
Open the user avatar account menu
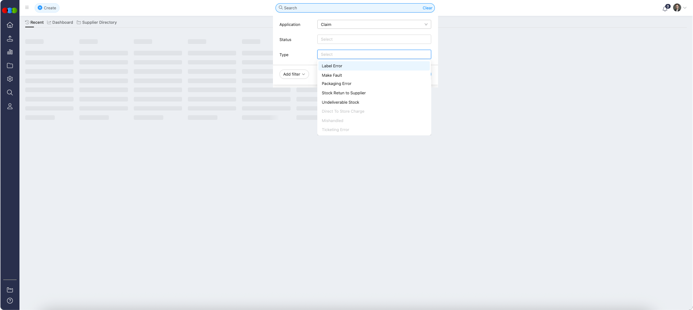(x=677, y=8)
